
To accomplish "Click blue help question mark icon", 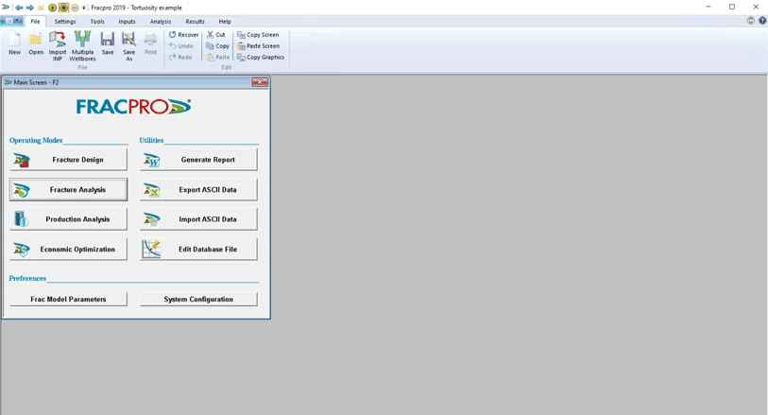I will [762, 21].
